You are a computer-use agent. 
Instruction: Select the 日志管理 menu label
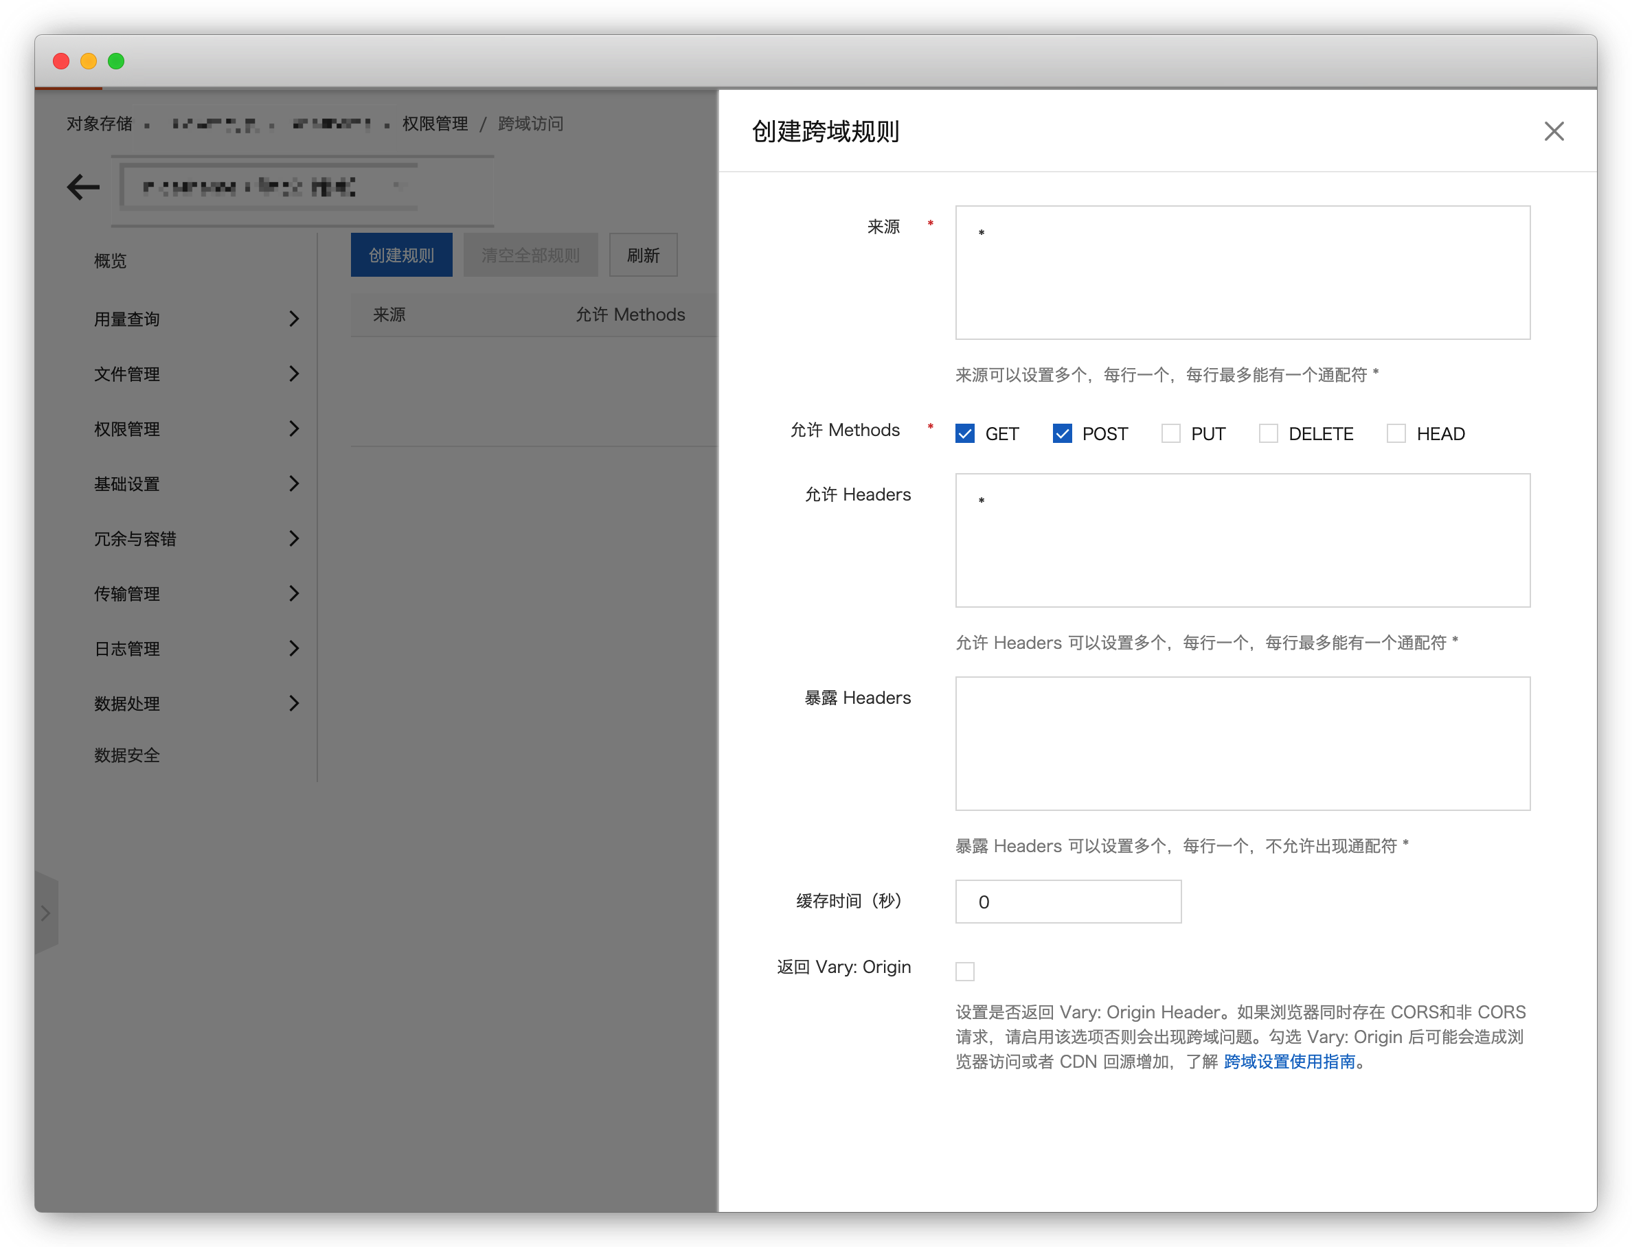(x=127, y=649)
